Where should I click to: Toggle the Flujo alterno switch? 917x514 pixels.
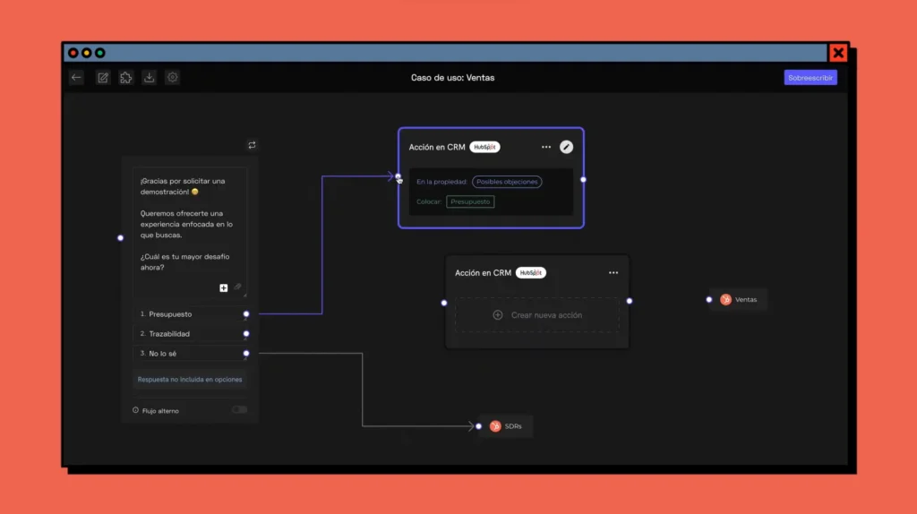coord(239,410)
